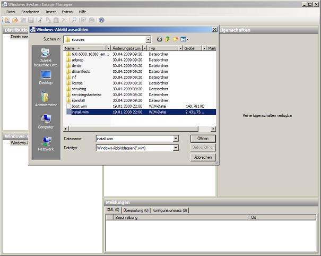Click the Open Answer File toolbar icon

(x=15, y=20)
